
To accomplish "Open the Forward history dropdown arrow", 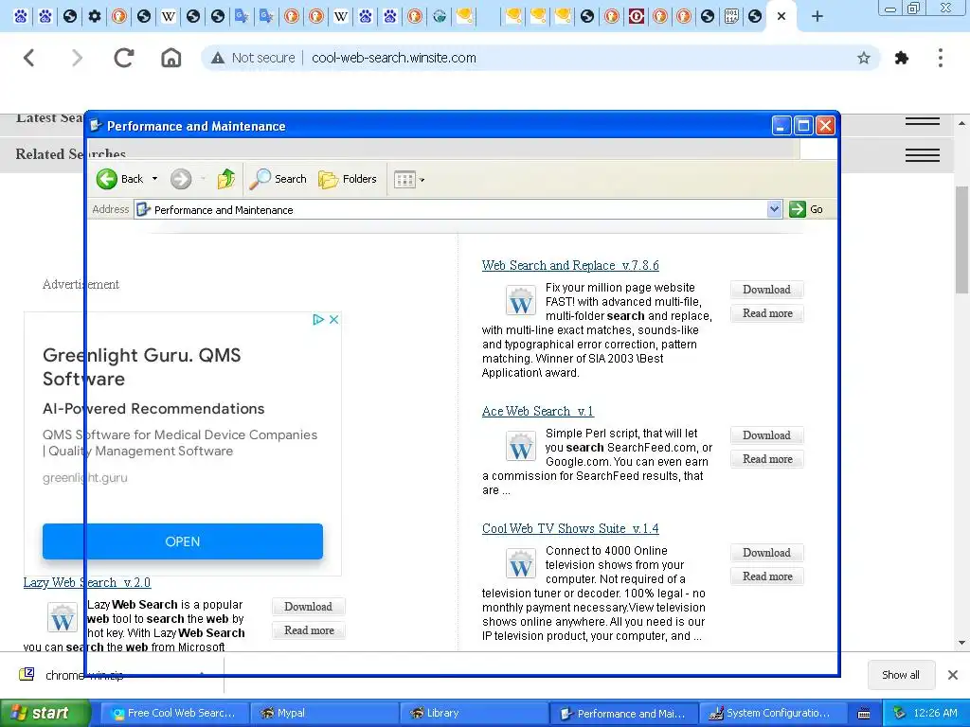I will pyautogui.click(x=203, y=179).
